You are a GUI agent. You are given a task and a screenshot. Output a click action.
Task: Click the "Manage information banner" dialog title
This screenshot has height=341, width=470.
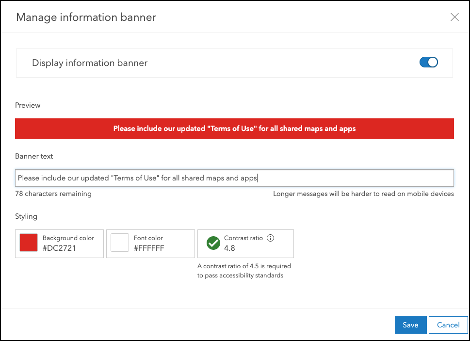tap(86, 17)
